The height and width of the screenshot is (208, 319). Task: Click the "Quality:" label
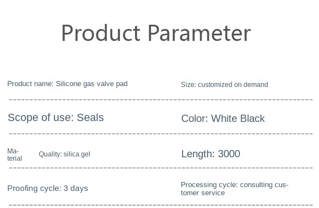point(50,154)
